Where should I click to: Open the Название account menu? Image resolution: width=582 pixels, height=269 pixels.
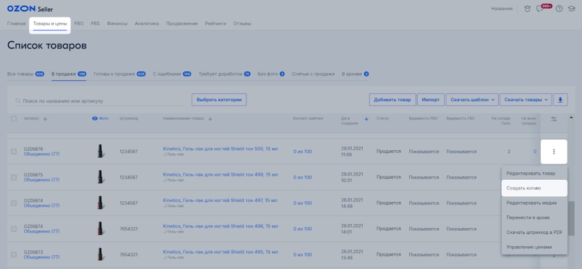(501, 9)
